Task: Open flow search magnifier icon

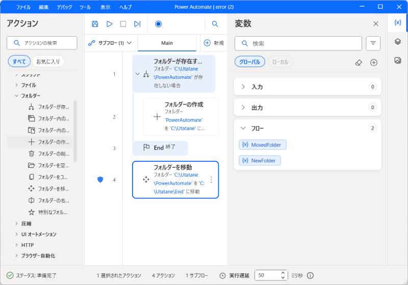Action: 215,24
